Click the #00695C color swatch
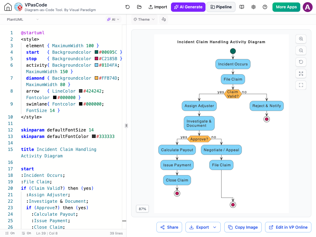The width and height of the screenshot is (316, 237). point(96,52)
